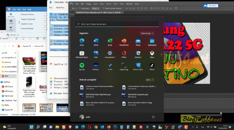
Task: Check Show Transform Controls in Photoshop
Action: coord(103,8)
